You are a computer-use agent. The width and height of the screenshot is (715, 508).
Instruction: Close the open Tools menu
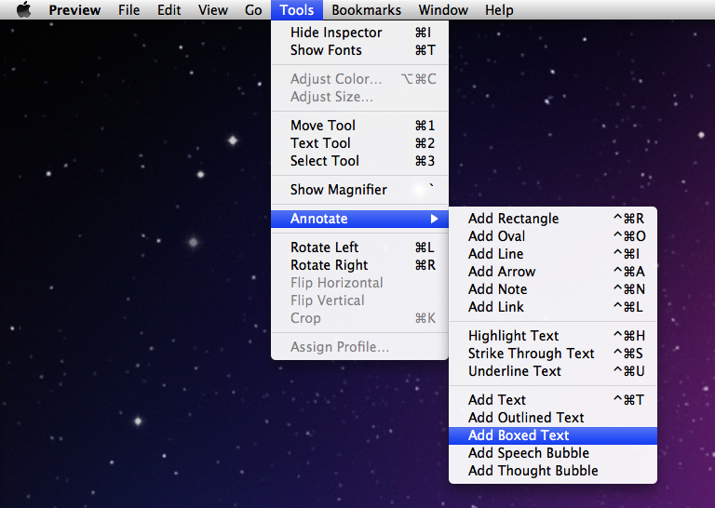[x=297, y=9]
